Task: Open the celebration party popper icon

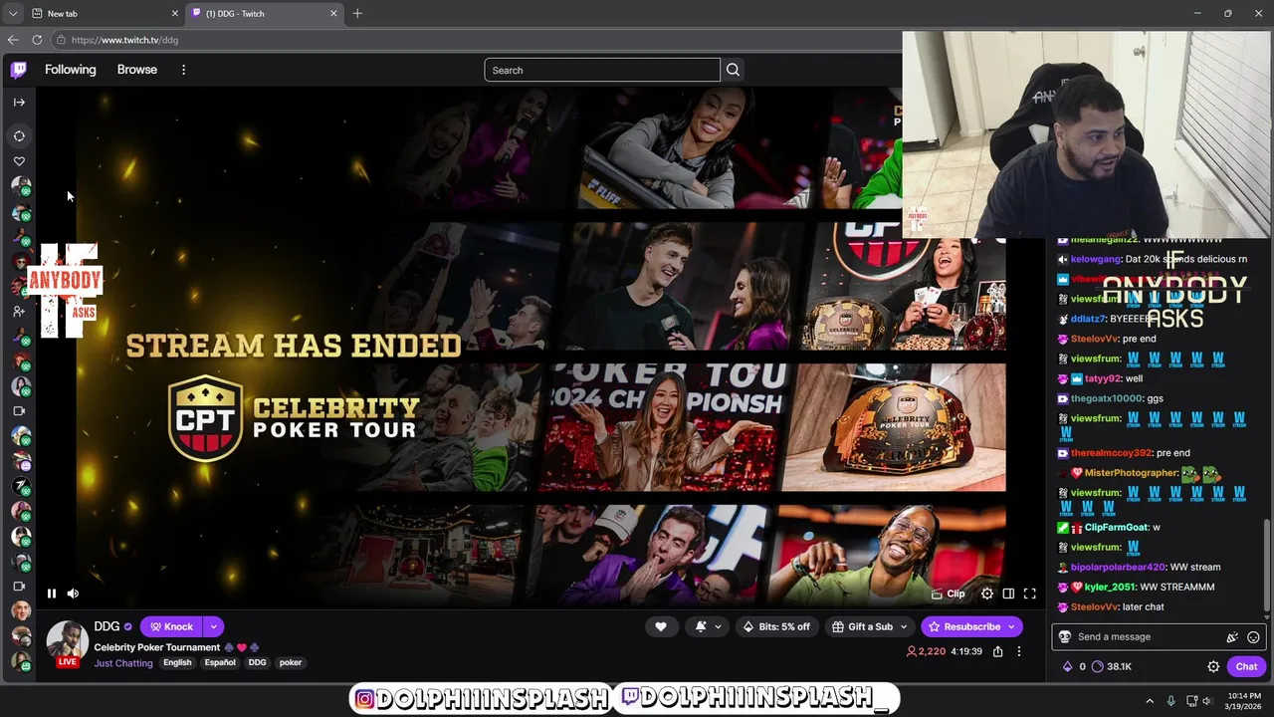Action: pyautogui.click(x=1232, y=636)
